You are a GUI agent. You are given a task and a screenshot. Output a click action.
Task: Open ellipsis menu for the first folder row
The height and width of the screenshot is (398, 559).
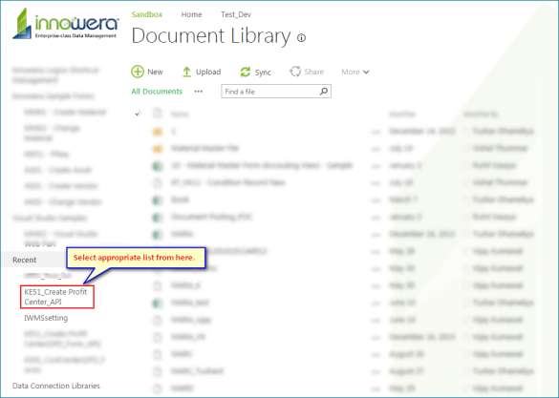[376, 132]
